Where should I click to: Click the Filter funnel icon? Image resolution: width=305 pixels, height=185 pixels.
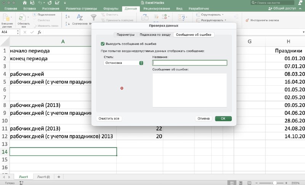click(x=93, y=18)
